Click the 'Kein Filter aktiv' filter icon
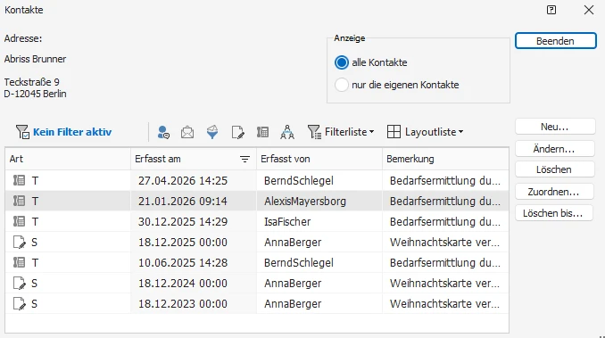Image resolution: width=605 pixels, height=338 pixels. click(22, 132)
